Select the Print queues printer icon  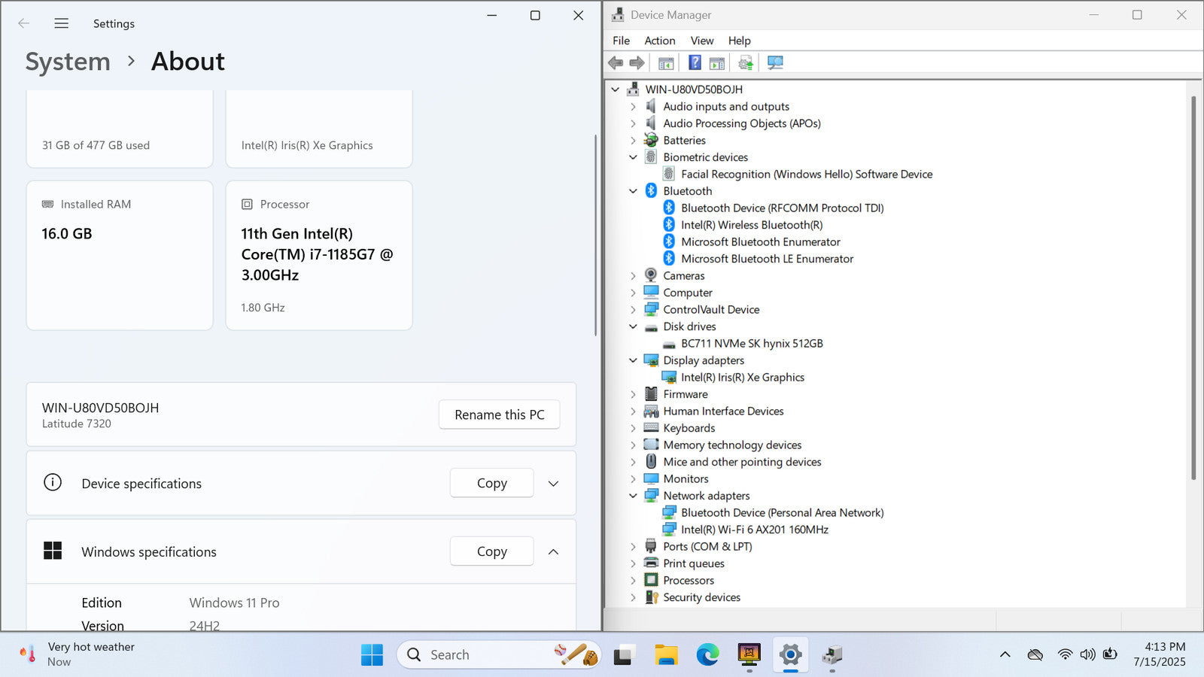point(651,563)
